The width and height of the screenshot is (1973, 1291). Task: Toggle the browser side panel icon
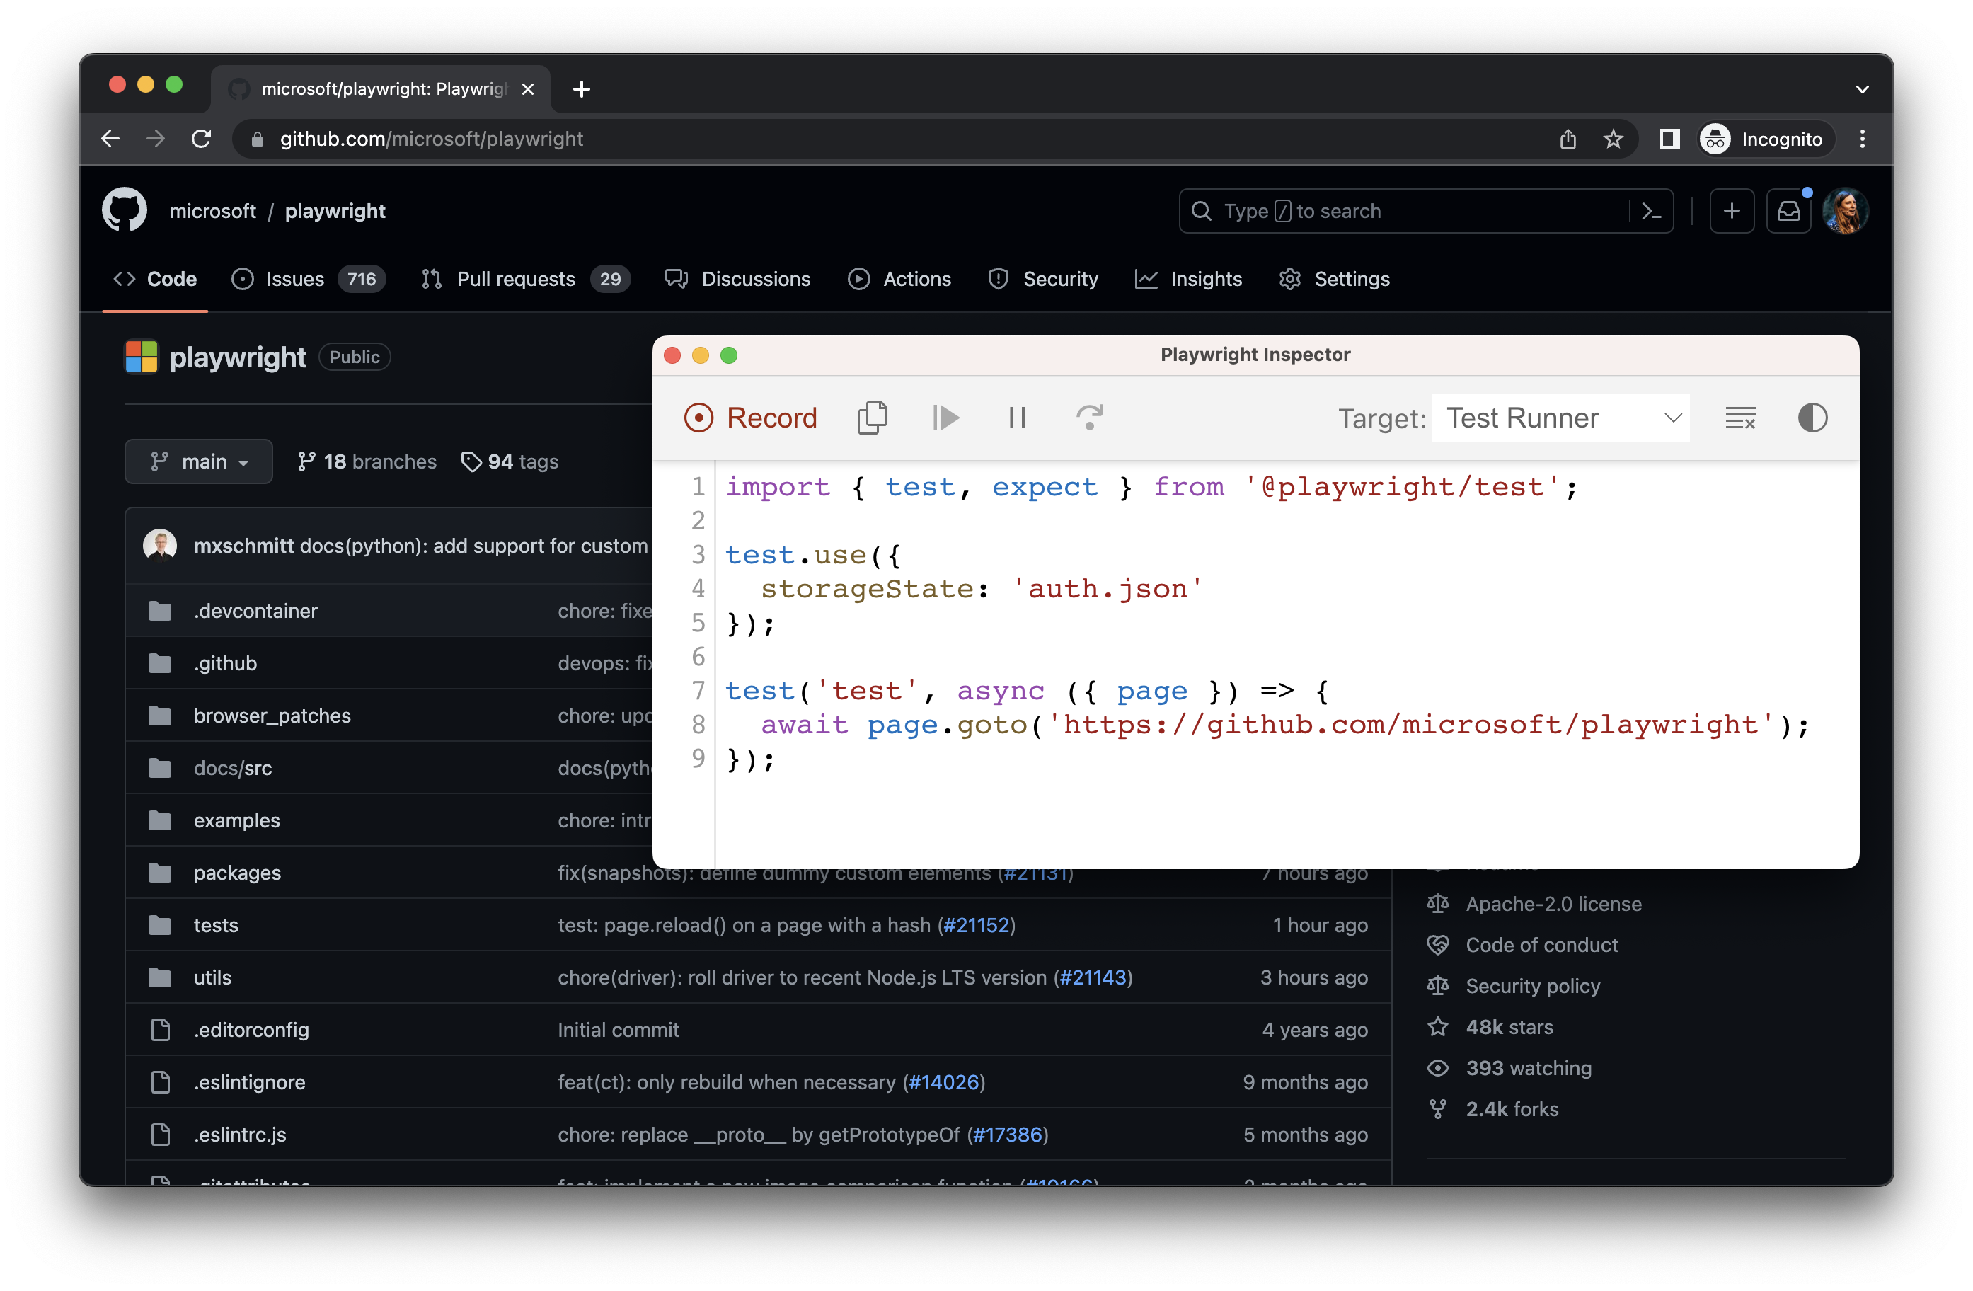click(x=1669, y=139)
